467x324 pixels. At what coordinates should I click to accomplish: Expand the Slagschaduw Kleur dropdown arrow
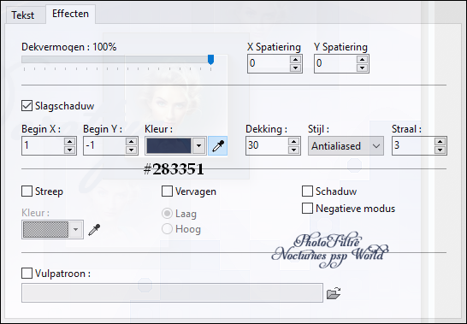pyautogui.click(x=198, y=146)
